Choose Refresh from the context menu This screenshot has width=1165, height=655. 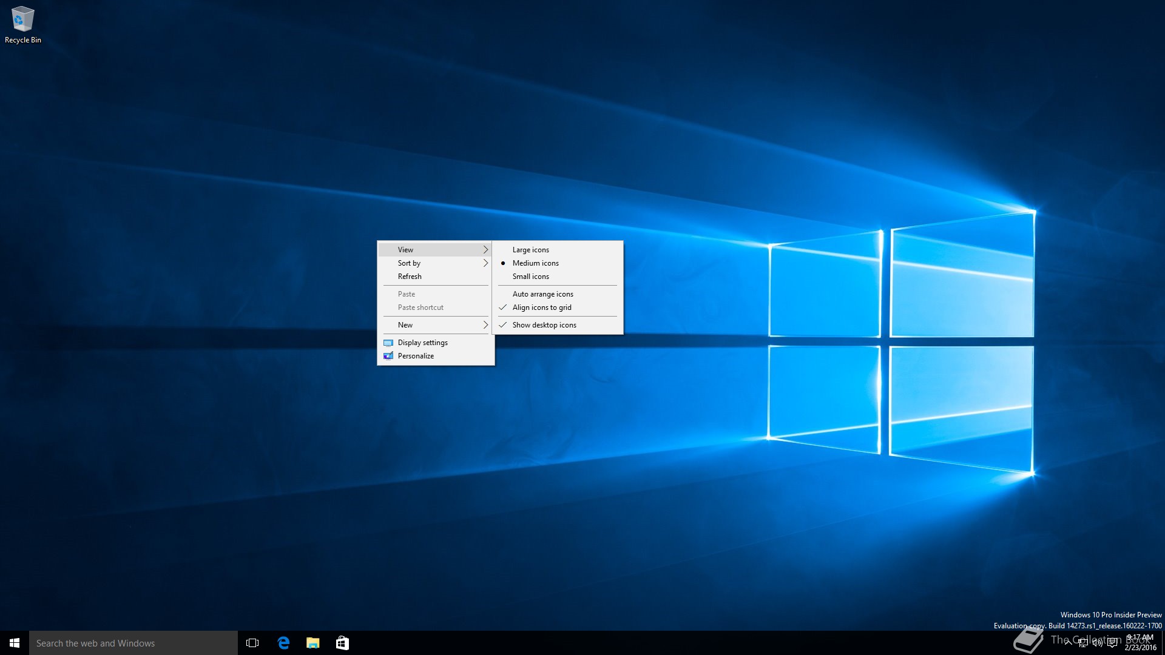click(x=436, y=277)
